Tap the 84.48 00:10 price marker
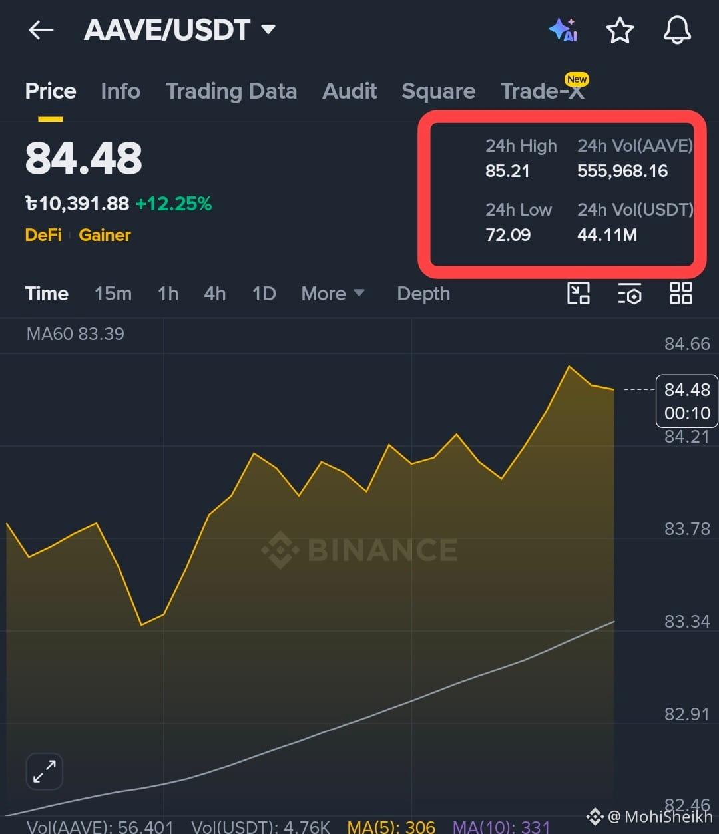 [x=687, y=401]
